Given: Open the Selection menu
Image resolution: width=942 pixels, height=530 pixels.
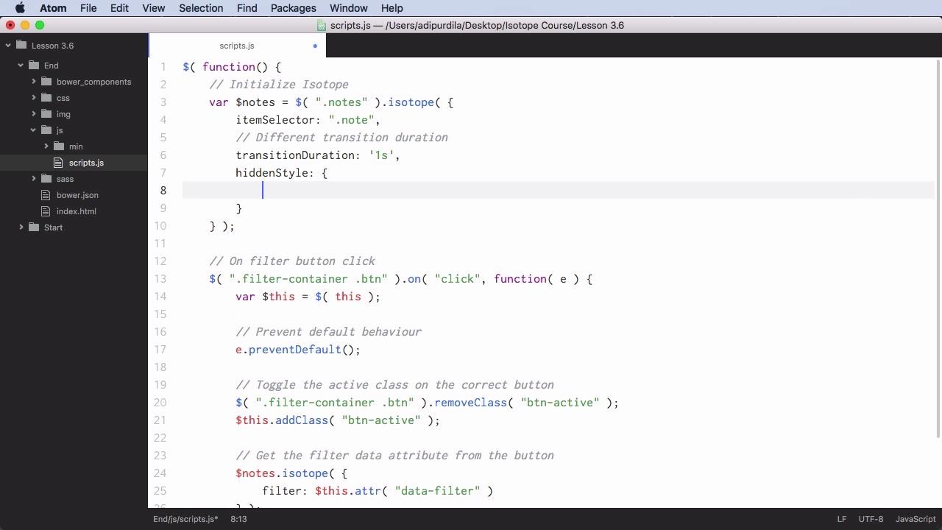Looking at the screenshot, I should (201, 8).
